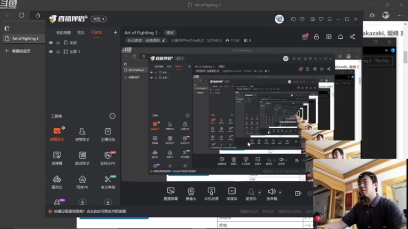The width and height of the screenshot is (408, 229).
Task: Click the webcam overlay thumbnail
Action: 360,194
